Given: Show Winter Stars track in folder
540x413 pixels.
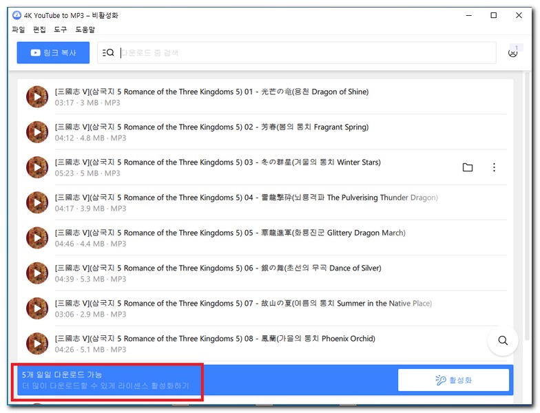Looking at the screenshot, I should point(467,167).
